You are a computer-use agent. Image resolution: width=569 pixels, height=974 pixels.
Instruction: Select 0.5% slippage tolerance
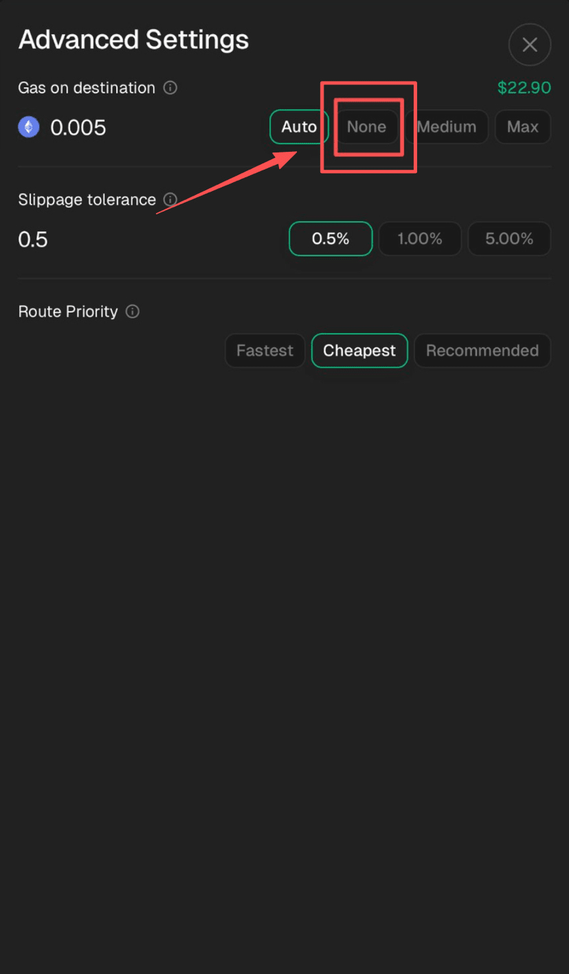click(x=331, y=239)
